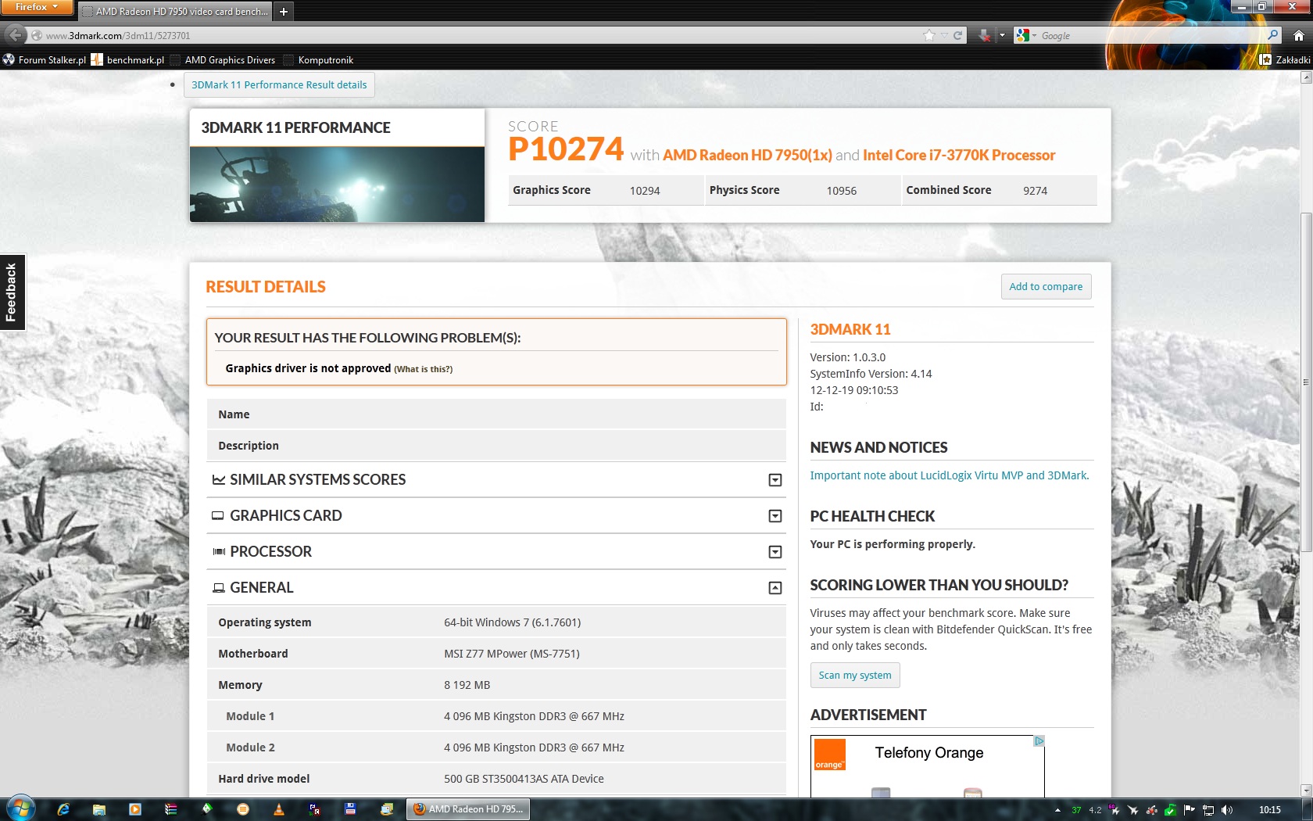Show hidden system tray icons arrow
This screenshot has height=821, width=1313.
click(1057, 810)
